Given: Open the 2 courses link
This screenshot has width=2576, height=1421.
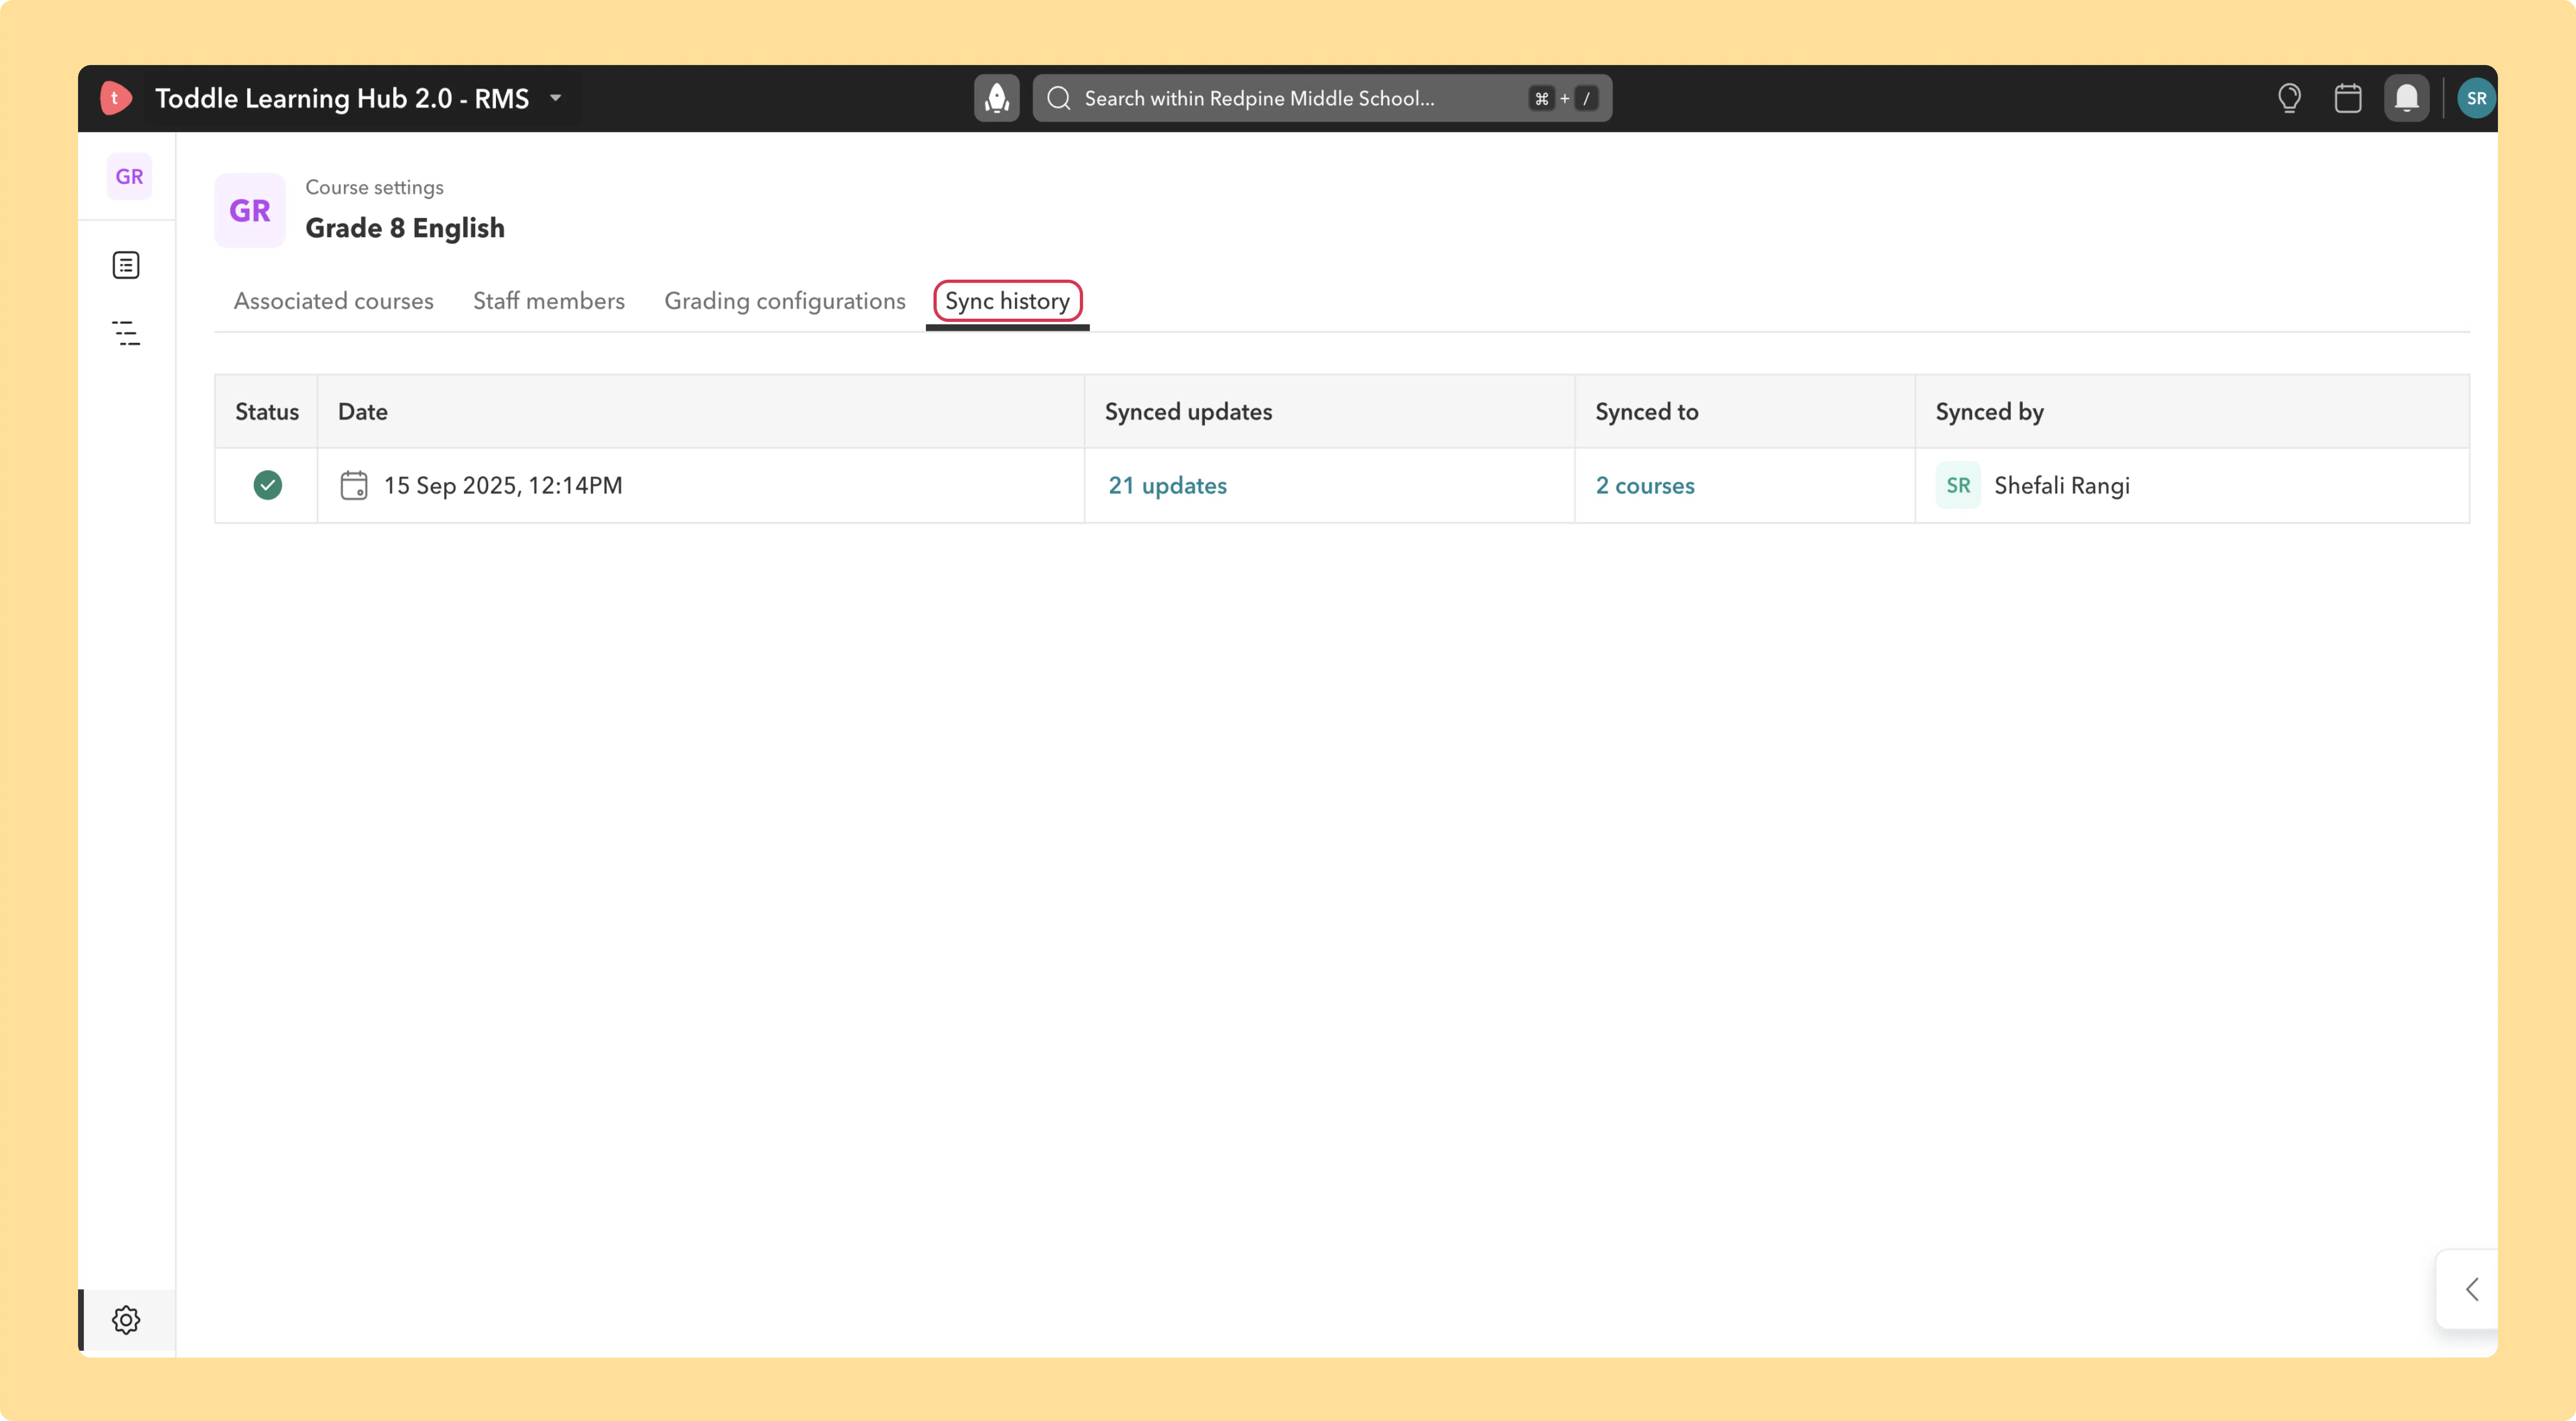Looking at the screenshot, I should click(1645, 486).
